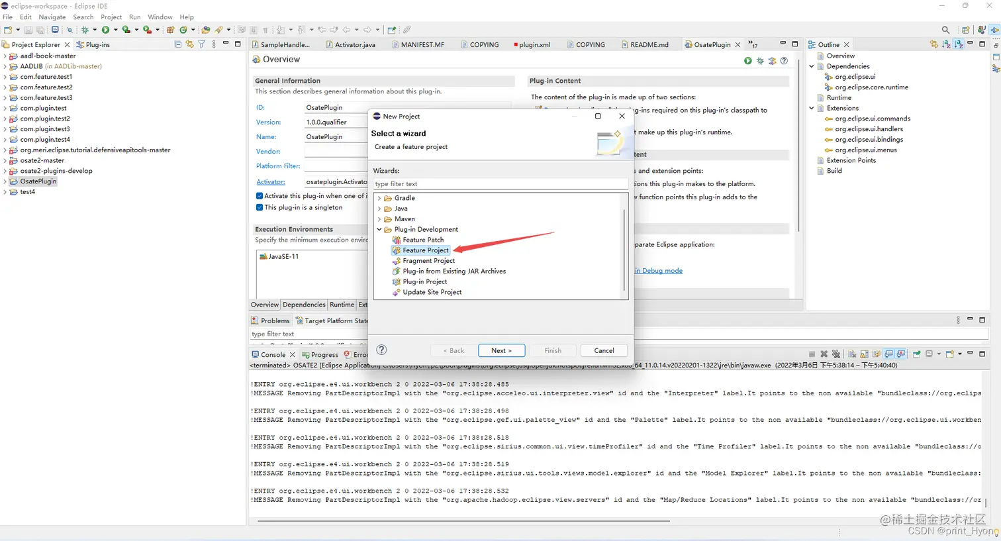Screen dimensions: 1001x541
Task: Click the Debug bug icon in toolbar
Action: pos(85,30)
